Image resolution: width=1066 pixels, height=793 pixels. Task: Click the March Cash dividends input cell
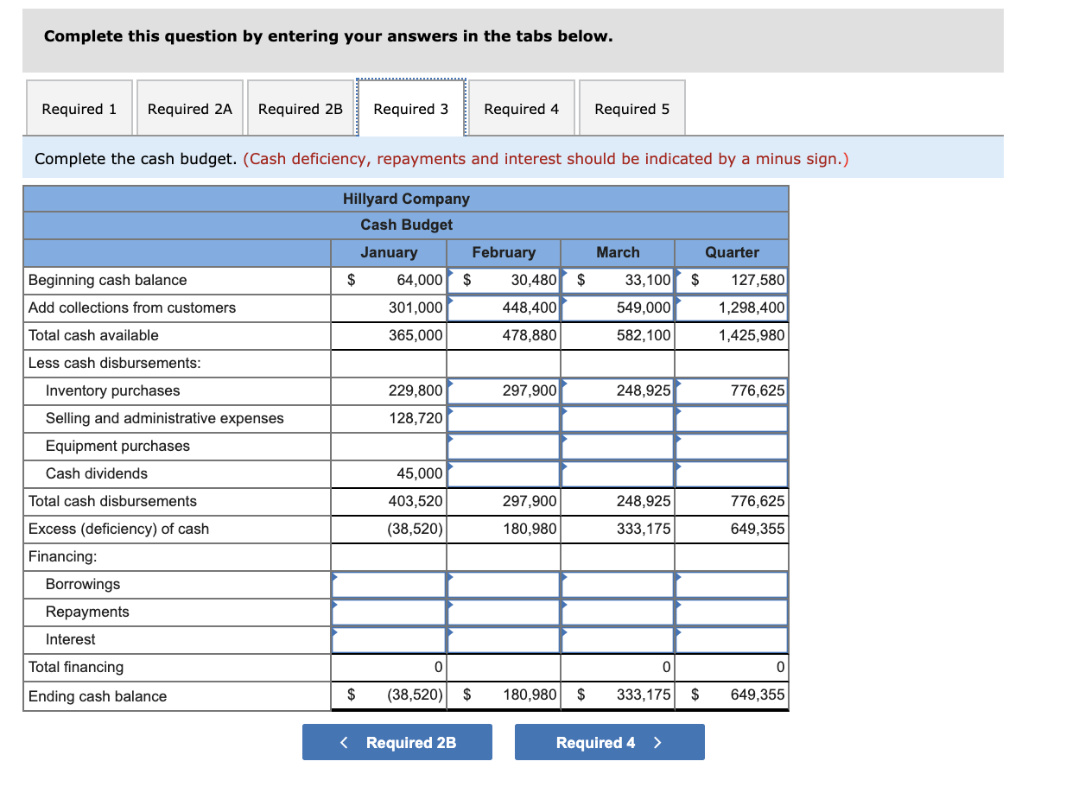tap(617, 473)
